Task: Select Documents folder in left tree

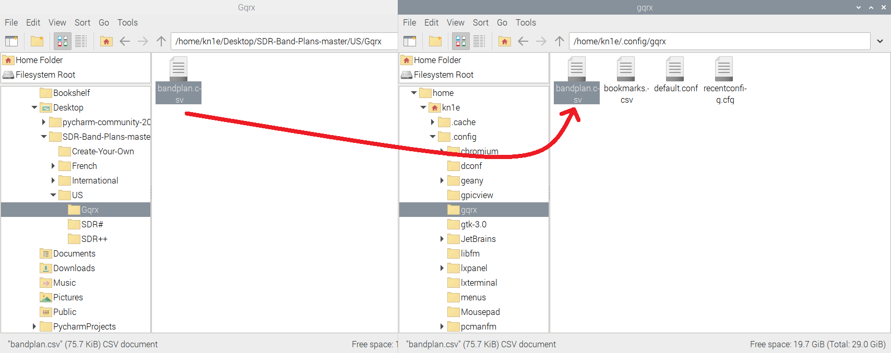Action: (x=68, y=253)
